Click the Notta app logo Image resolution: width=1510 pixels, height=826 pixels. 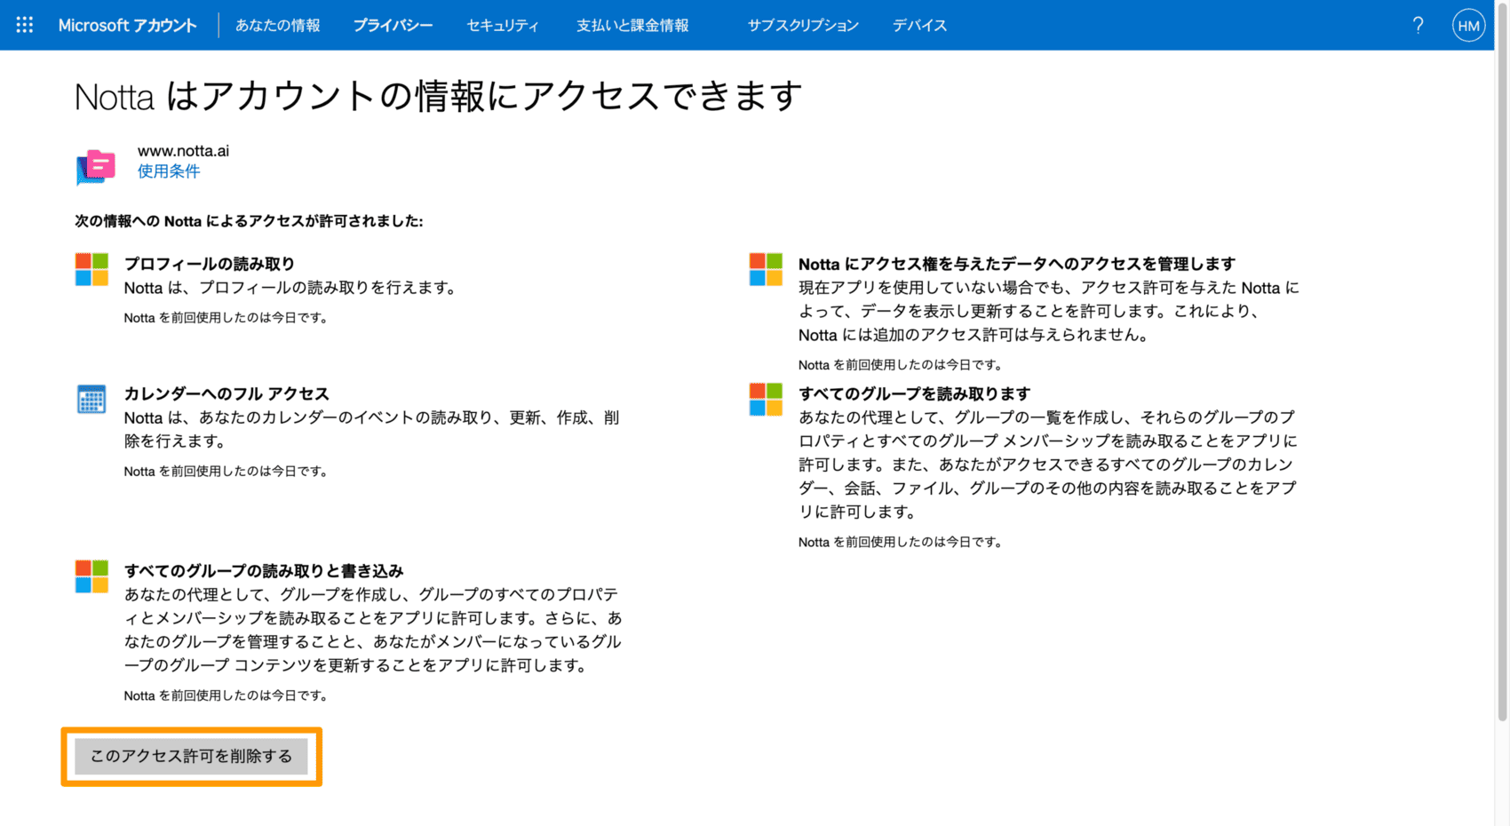click(96, 166)
